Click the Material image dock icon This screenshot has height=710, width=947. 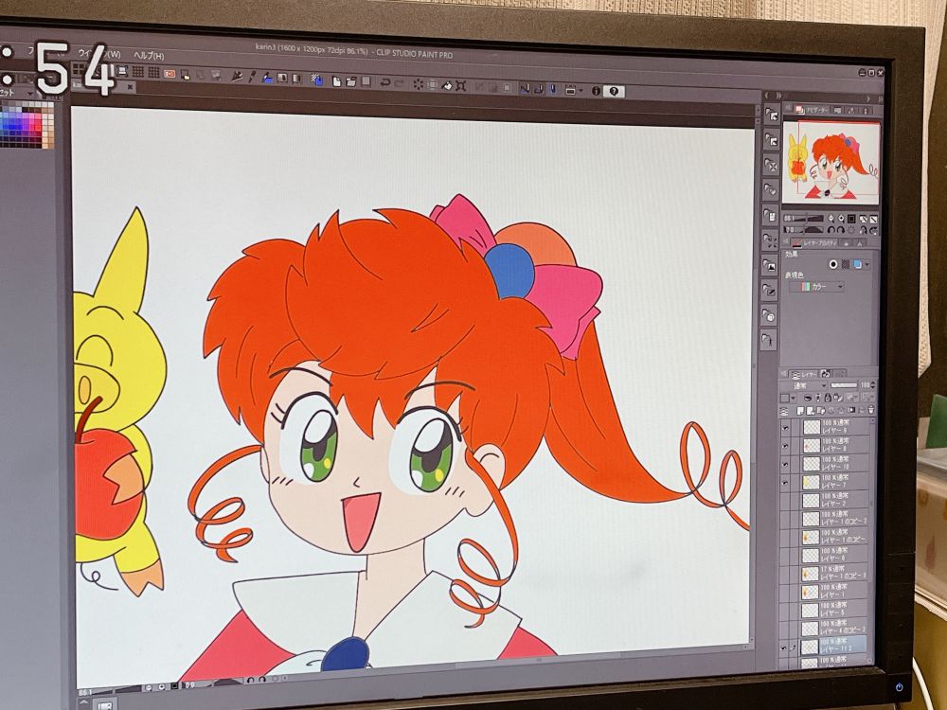click(x=771, y=265)
